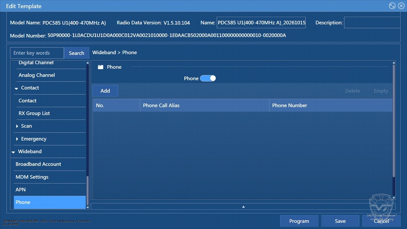Focus the Enter key words search field

(37, 53)
